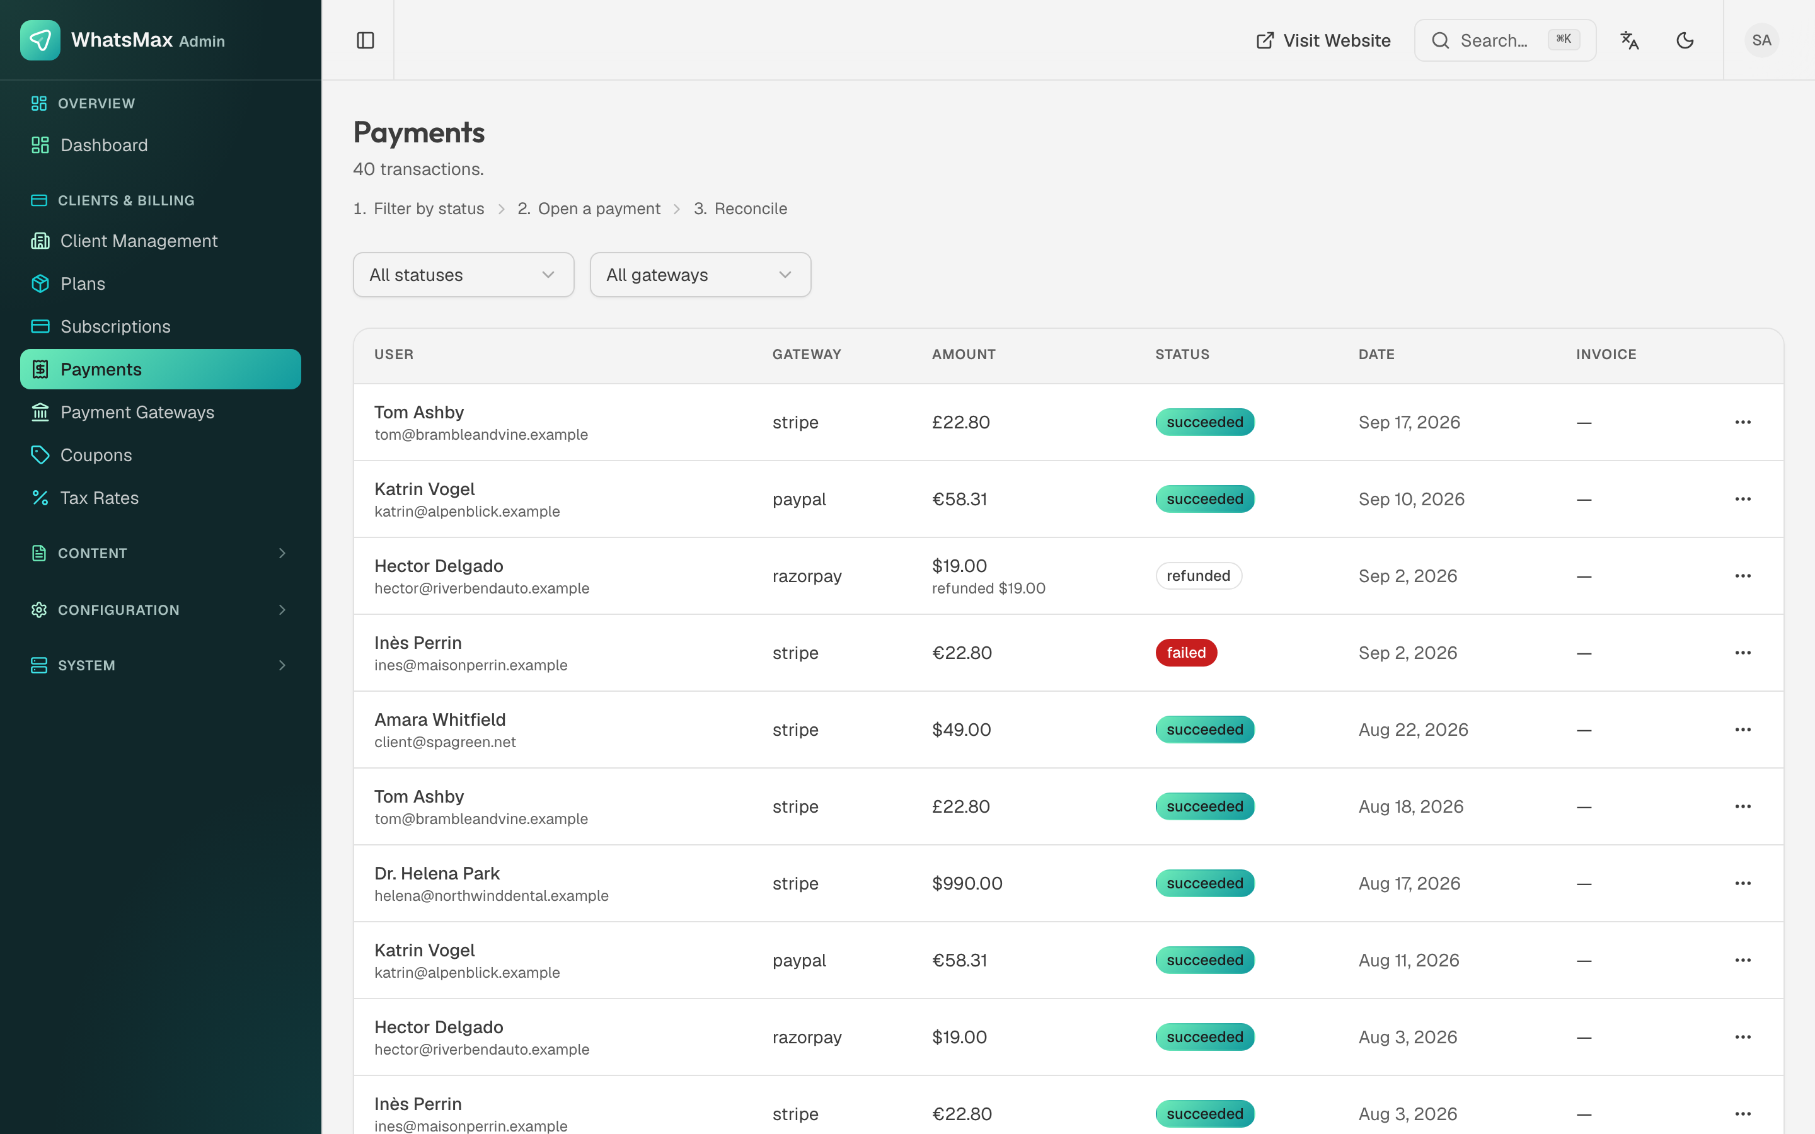Open the SA user avatar menu
This screenshot has width=1815, height=1134.
1761,40
